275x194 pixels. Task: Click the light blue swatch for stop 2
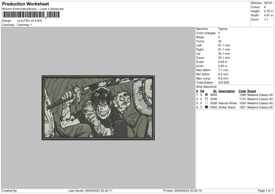tap(206, 99)
